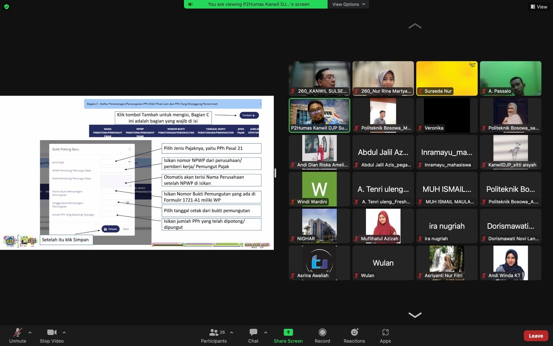The height and width of the screenshot is (346, 553).
Task: Expand audio options arrow next to Unmute
Action: pos(30,333)
